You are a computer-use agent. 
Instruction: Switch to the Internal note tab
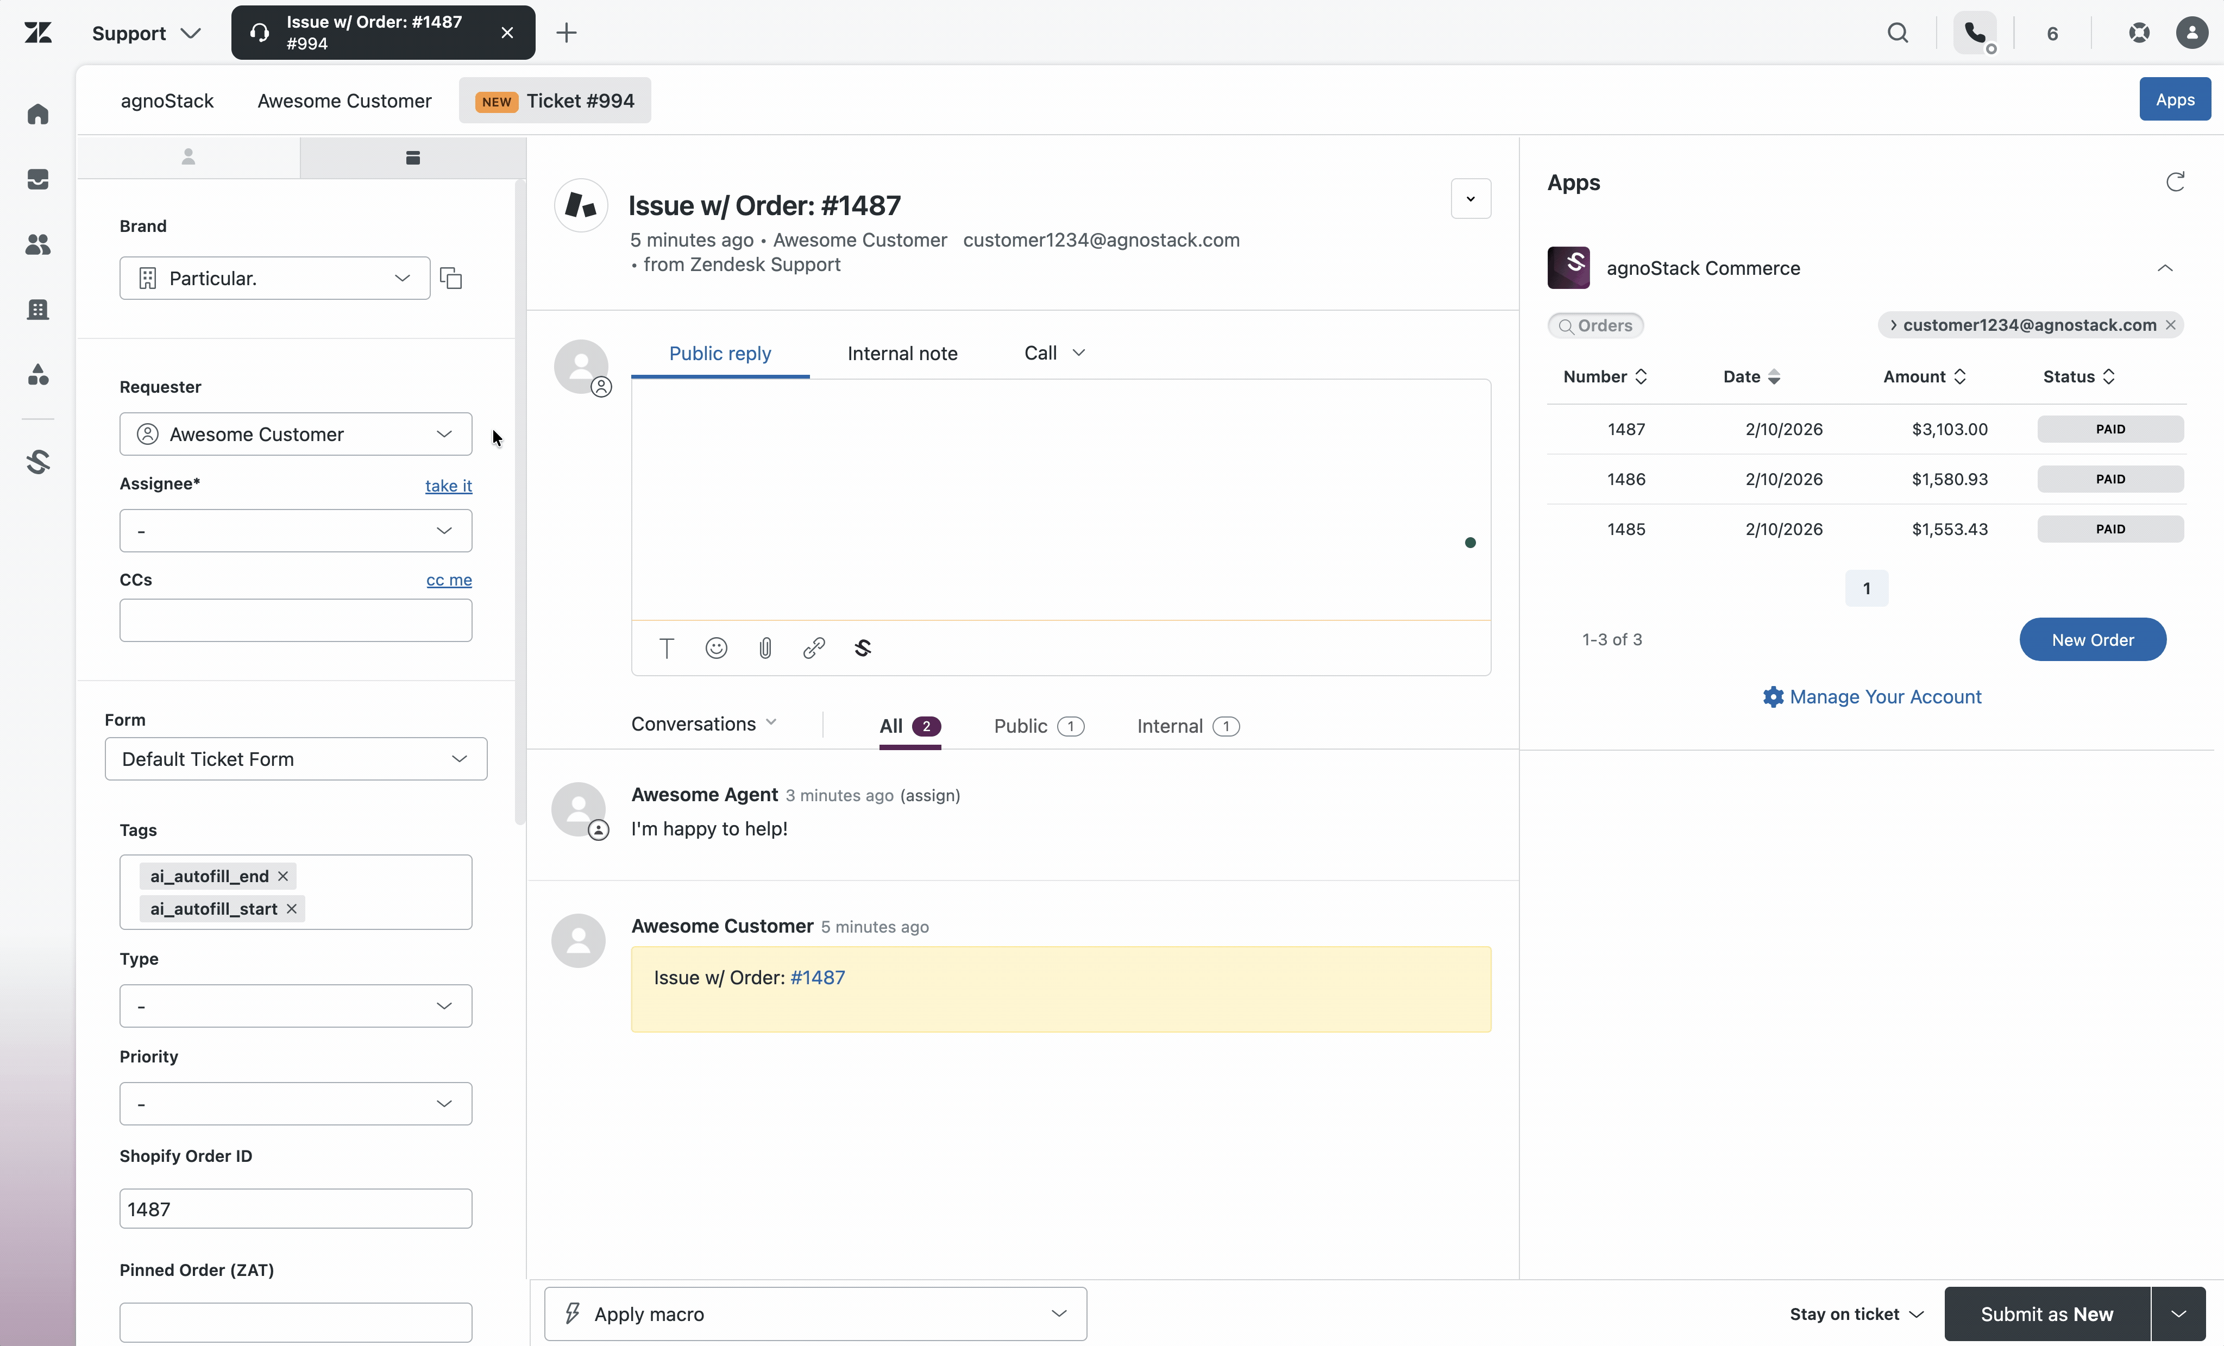(902, 353)
